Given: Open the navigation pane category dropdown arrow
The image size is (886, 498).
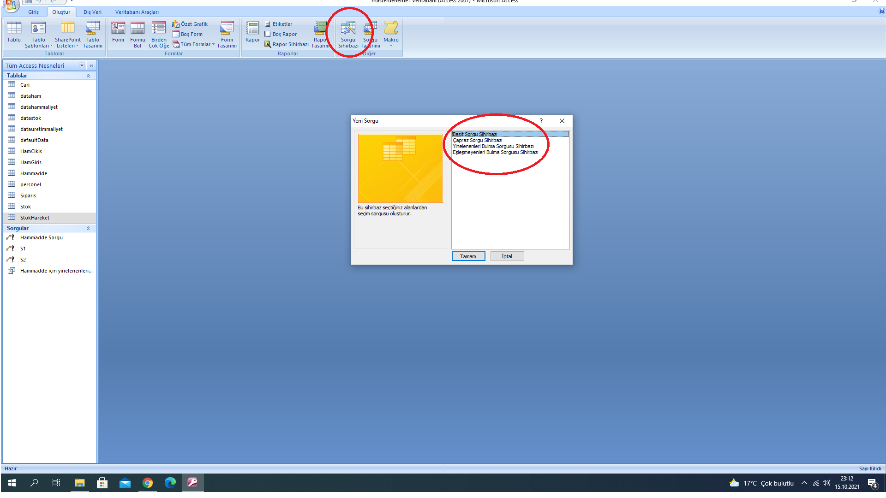Looking at the screenshot, I should [82, 65].
